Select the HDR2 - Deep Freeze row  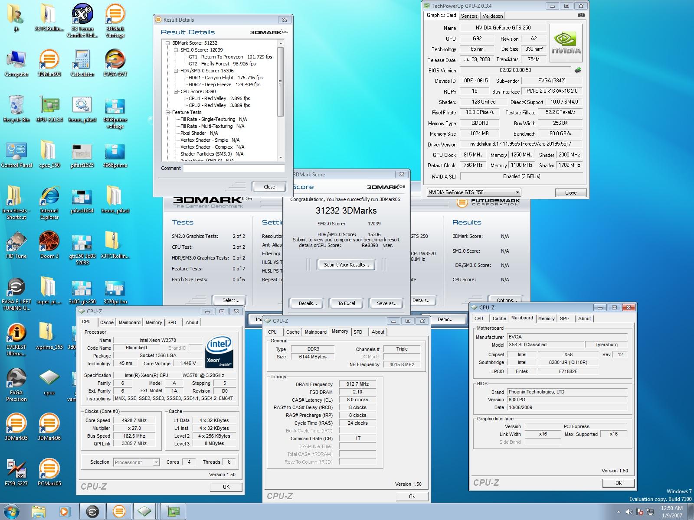point(224,84)
